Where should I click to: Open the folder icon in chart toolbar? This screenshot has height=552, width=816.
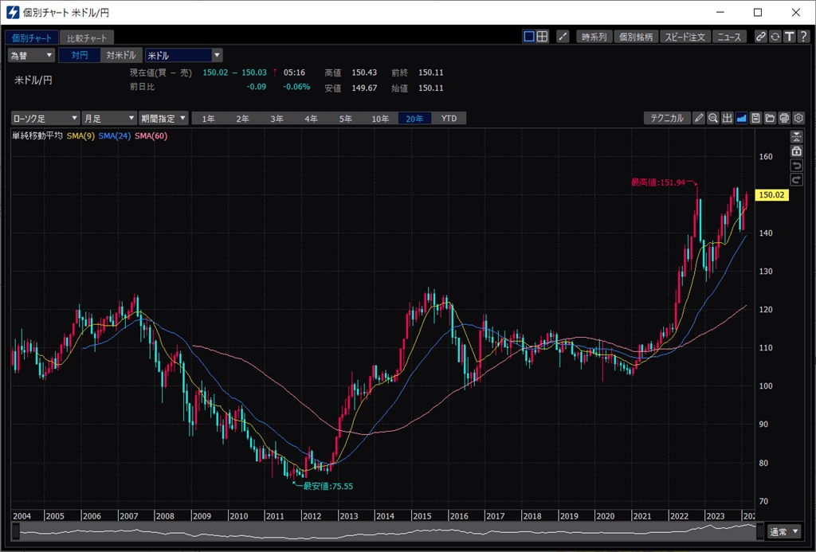click(770, 118)
